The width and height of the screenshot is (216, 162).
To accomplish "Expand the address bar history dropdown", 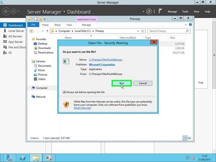I will pyautogui.click(x=138, y=31).
